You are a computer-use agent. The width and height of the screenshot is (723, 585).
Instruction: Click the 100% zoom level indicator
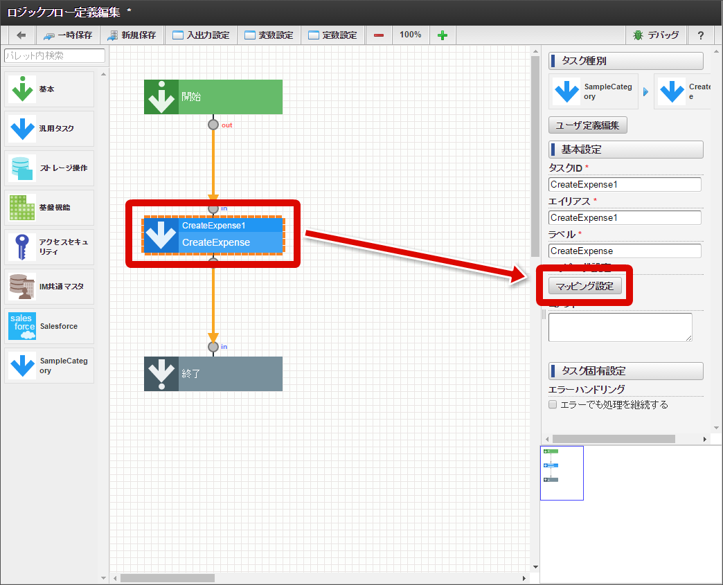(x=411, y=35)
